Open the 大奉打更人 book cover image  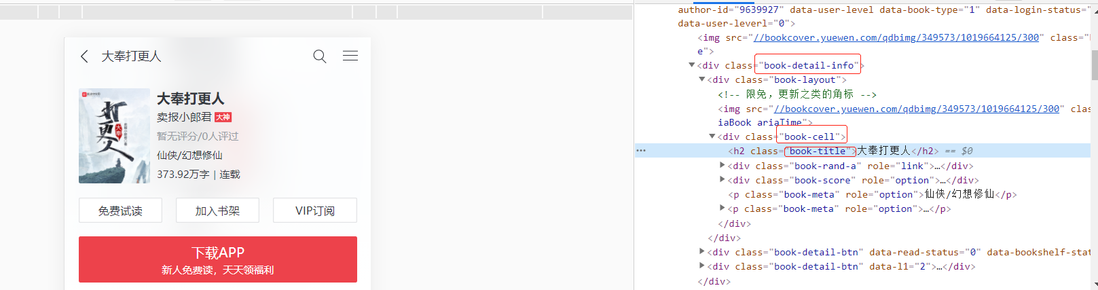click(x=114, y=136)
